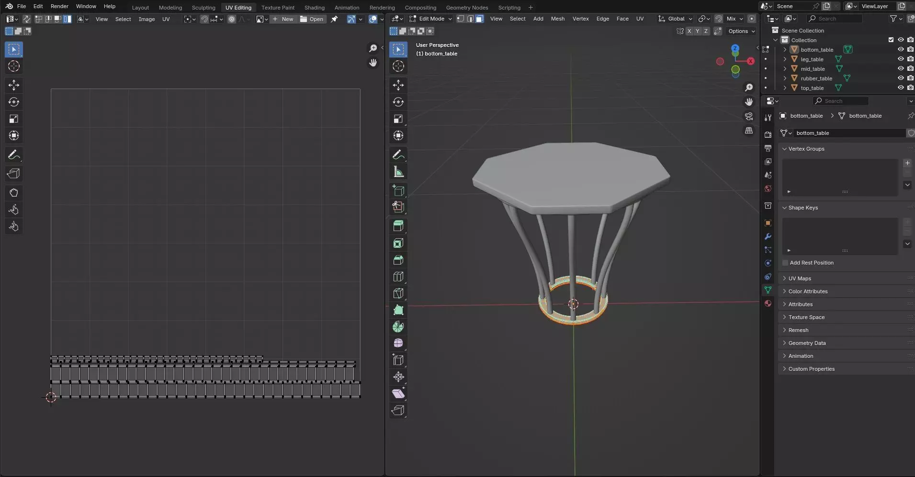Select the Add Cube tool
915x477 pixels.
[x=398, y=190]
